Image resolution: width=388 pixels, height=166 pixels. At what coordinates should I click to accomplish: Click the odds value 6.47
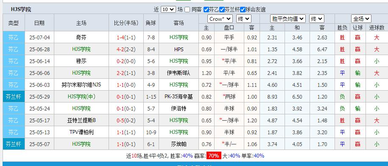[322, 50]
